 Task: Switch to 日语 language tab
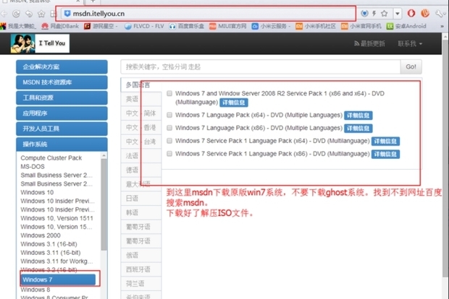coord(141,199)
